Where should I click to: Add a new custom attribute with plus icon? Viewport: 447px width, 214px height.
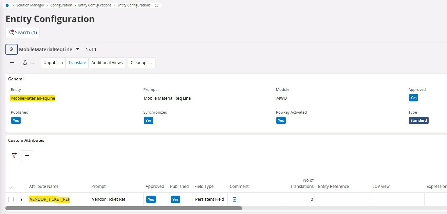27,156
